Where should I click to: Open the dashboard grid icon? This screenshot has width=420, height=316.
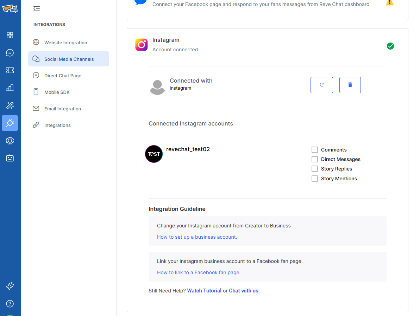pyautogui.click(x=10, y=35)
